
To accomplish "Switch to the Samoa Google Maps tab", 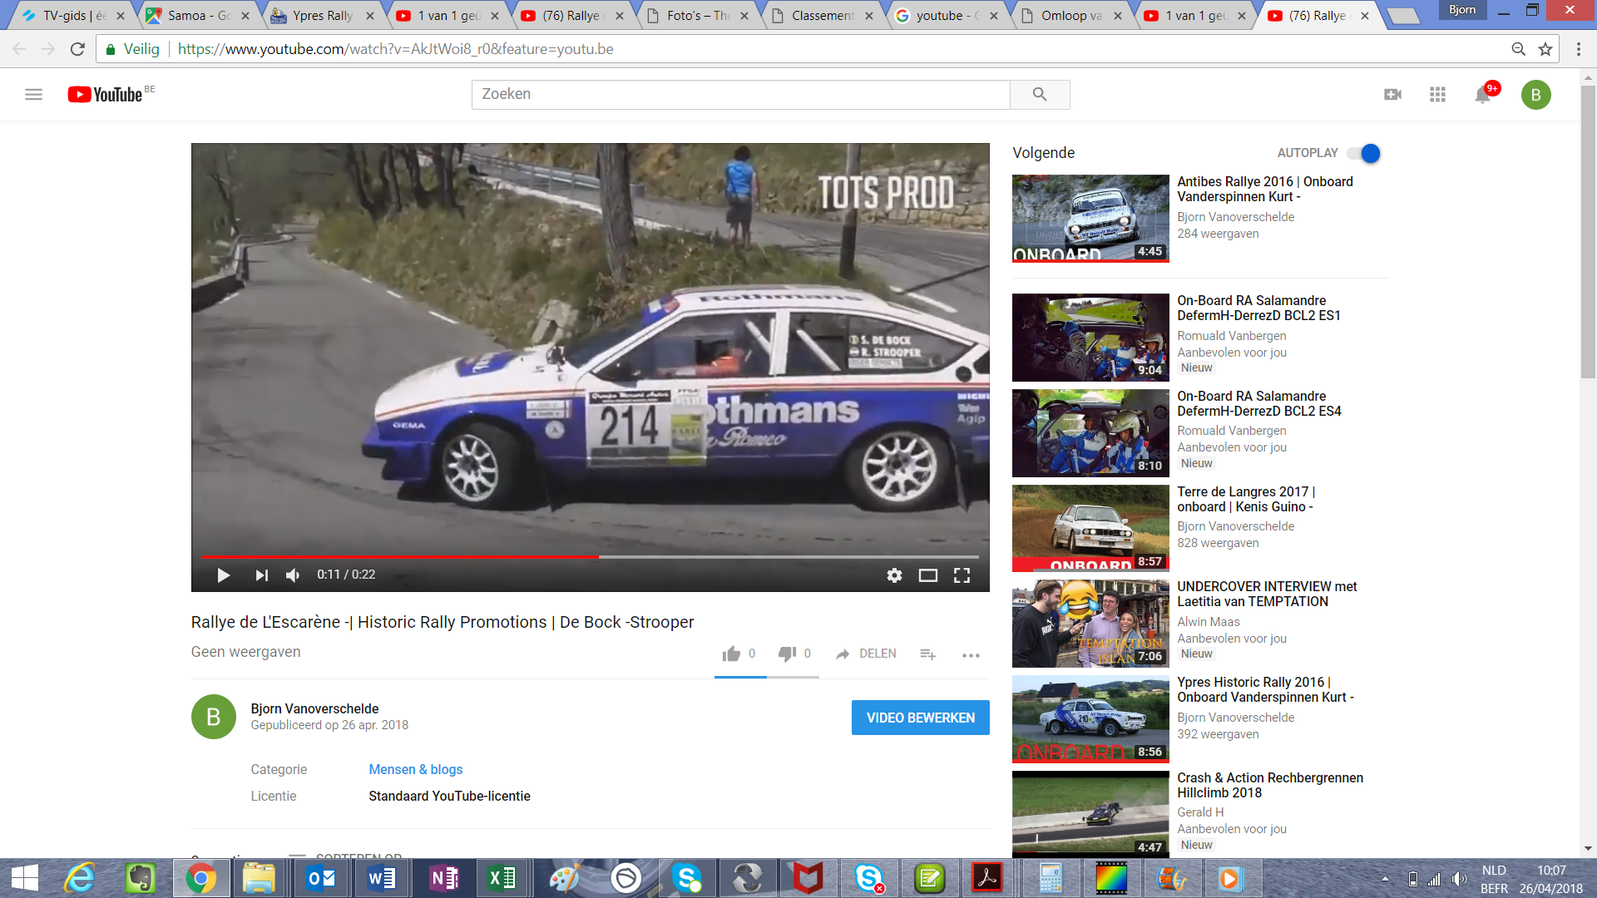I will (199, 16).
